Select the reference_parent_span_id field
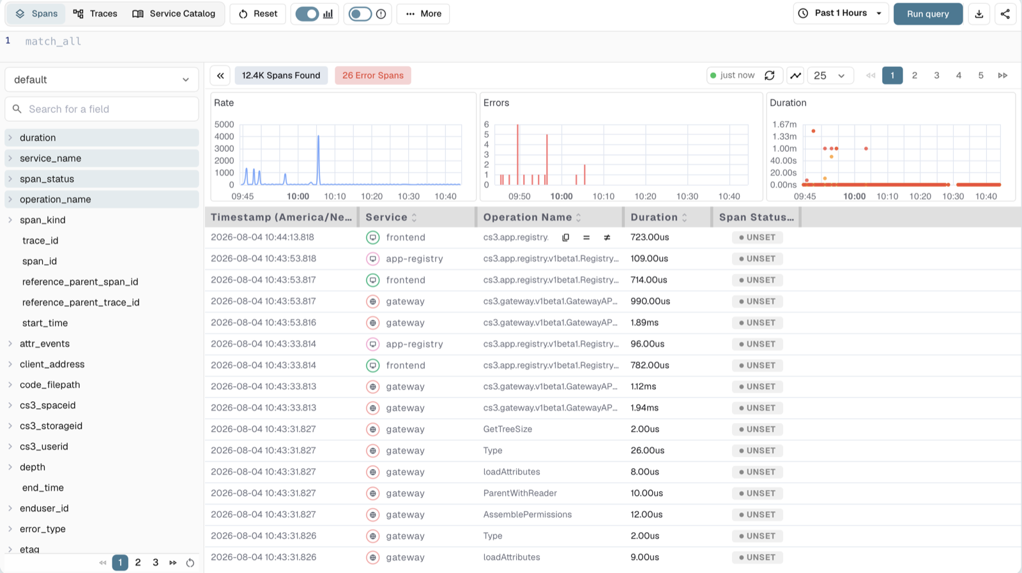The height and width of the screenshot is (573, 1022). (x=80, y=282)
